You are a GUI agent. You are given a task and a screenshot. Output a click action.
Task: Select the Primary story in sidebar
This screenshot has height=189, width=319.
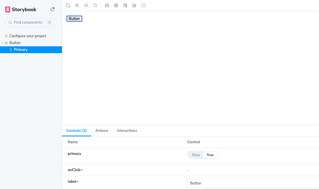(21, 50)
